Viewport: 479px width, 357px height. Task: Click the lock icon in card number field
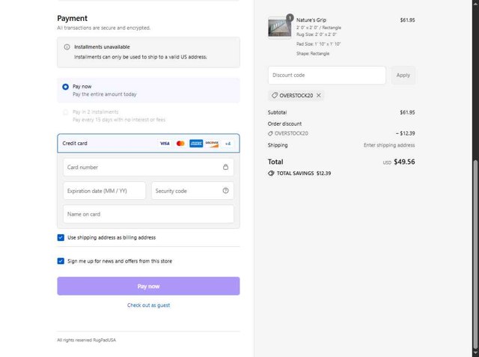(225, 167)
